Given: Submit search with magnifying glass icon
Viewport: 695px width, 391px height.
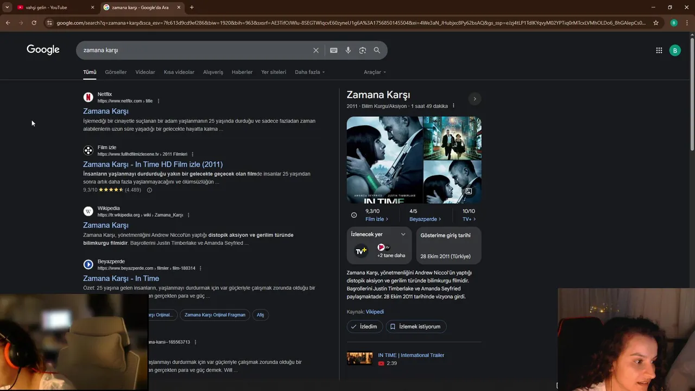Looking at the screenshot, I should point(377,50).
